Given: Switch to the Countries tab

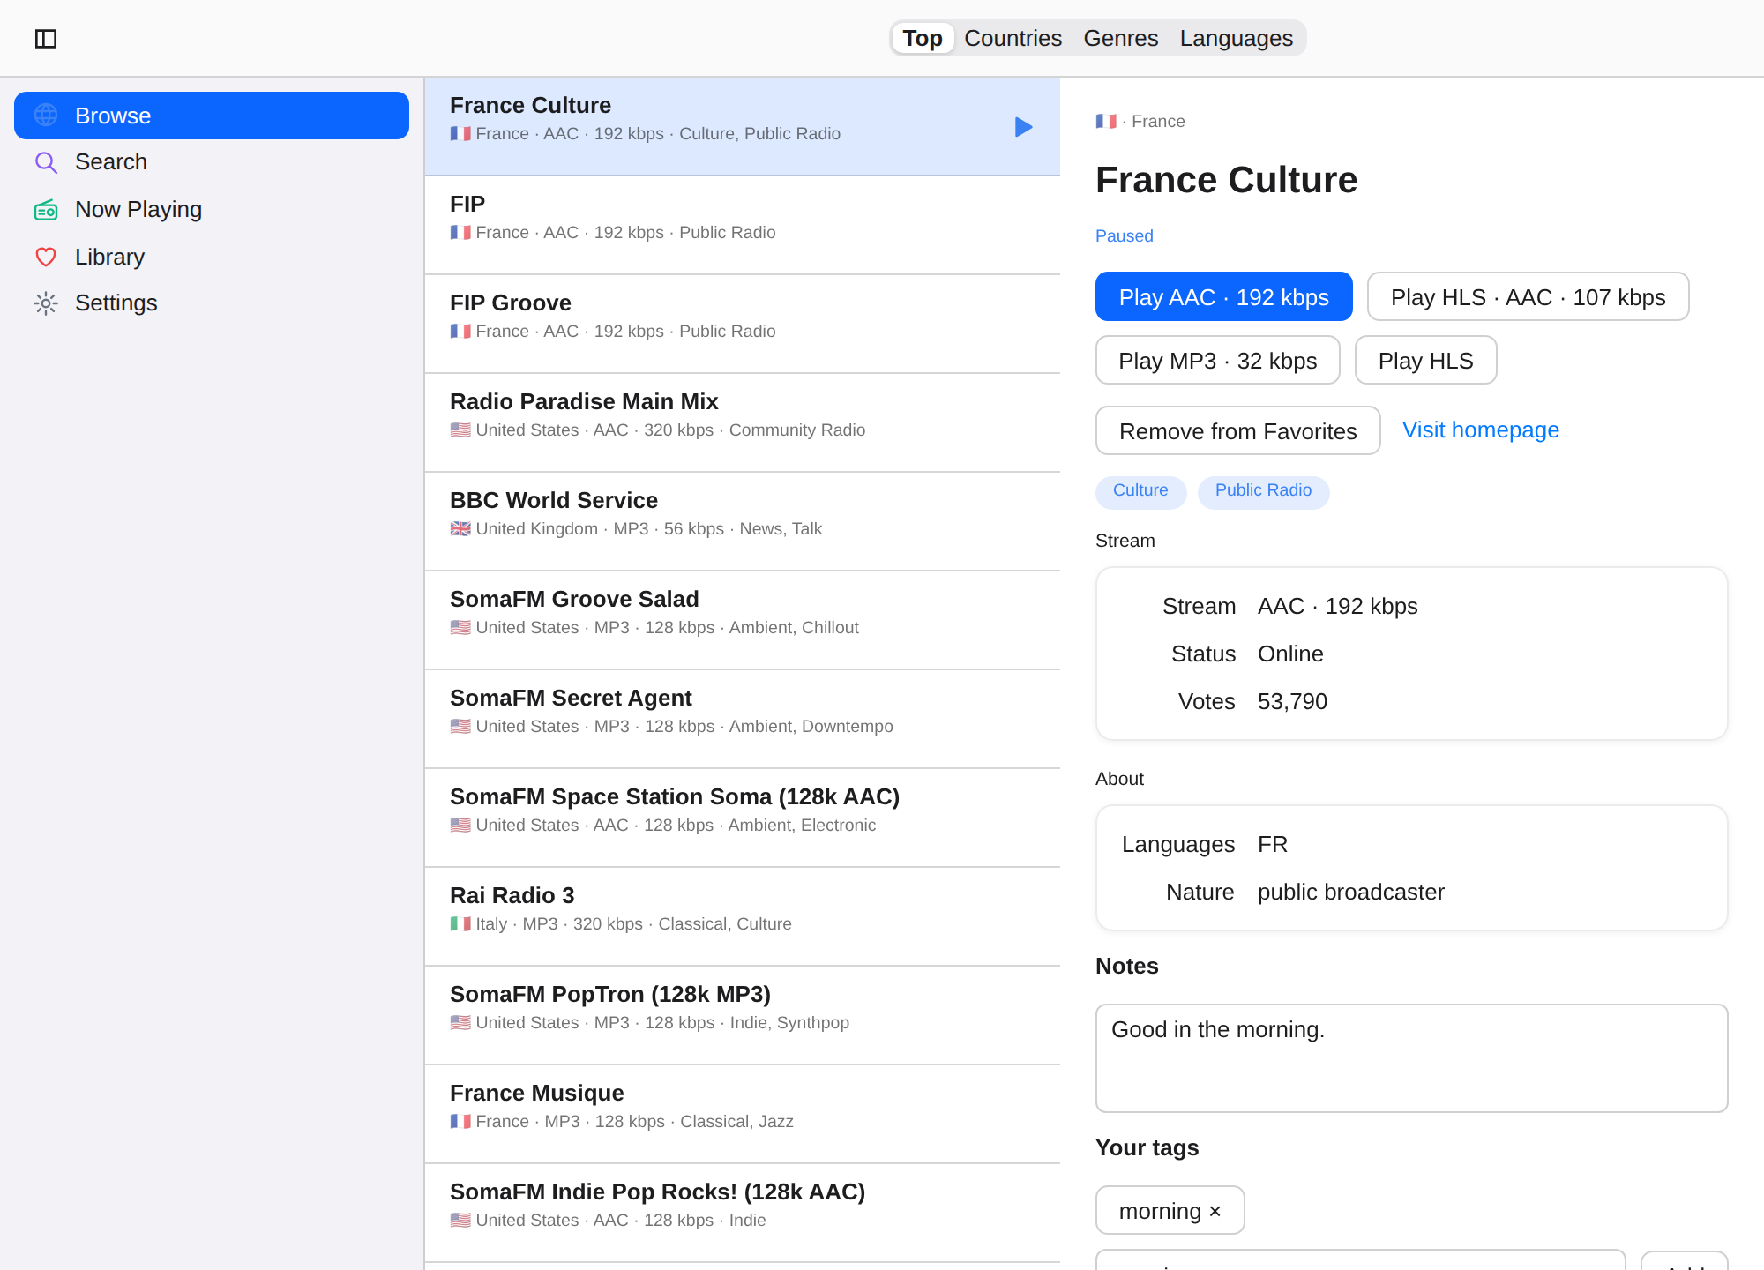Looking at the screenshot, I should (1013, 38).
